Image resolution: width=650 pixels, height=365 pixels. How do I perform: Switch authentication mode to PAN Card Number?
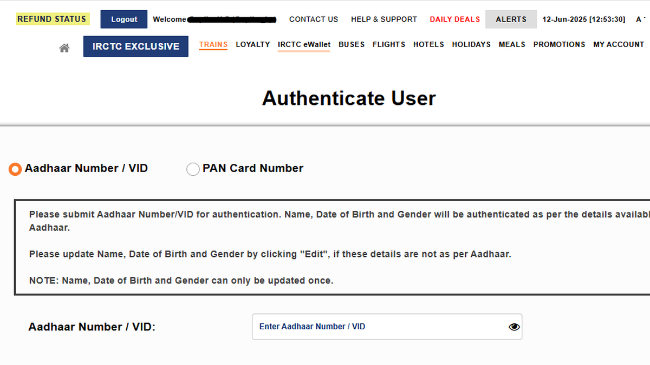coord(193,169)
